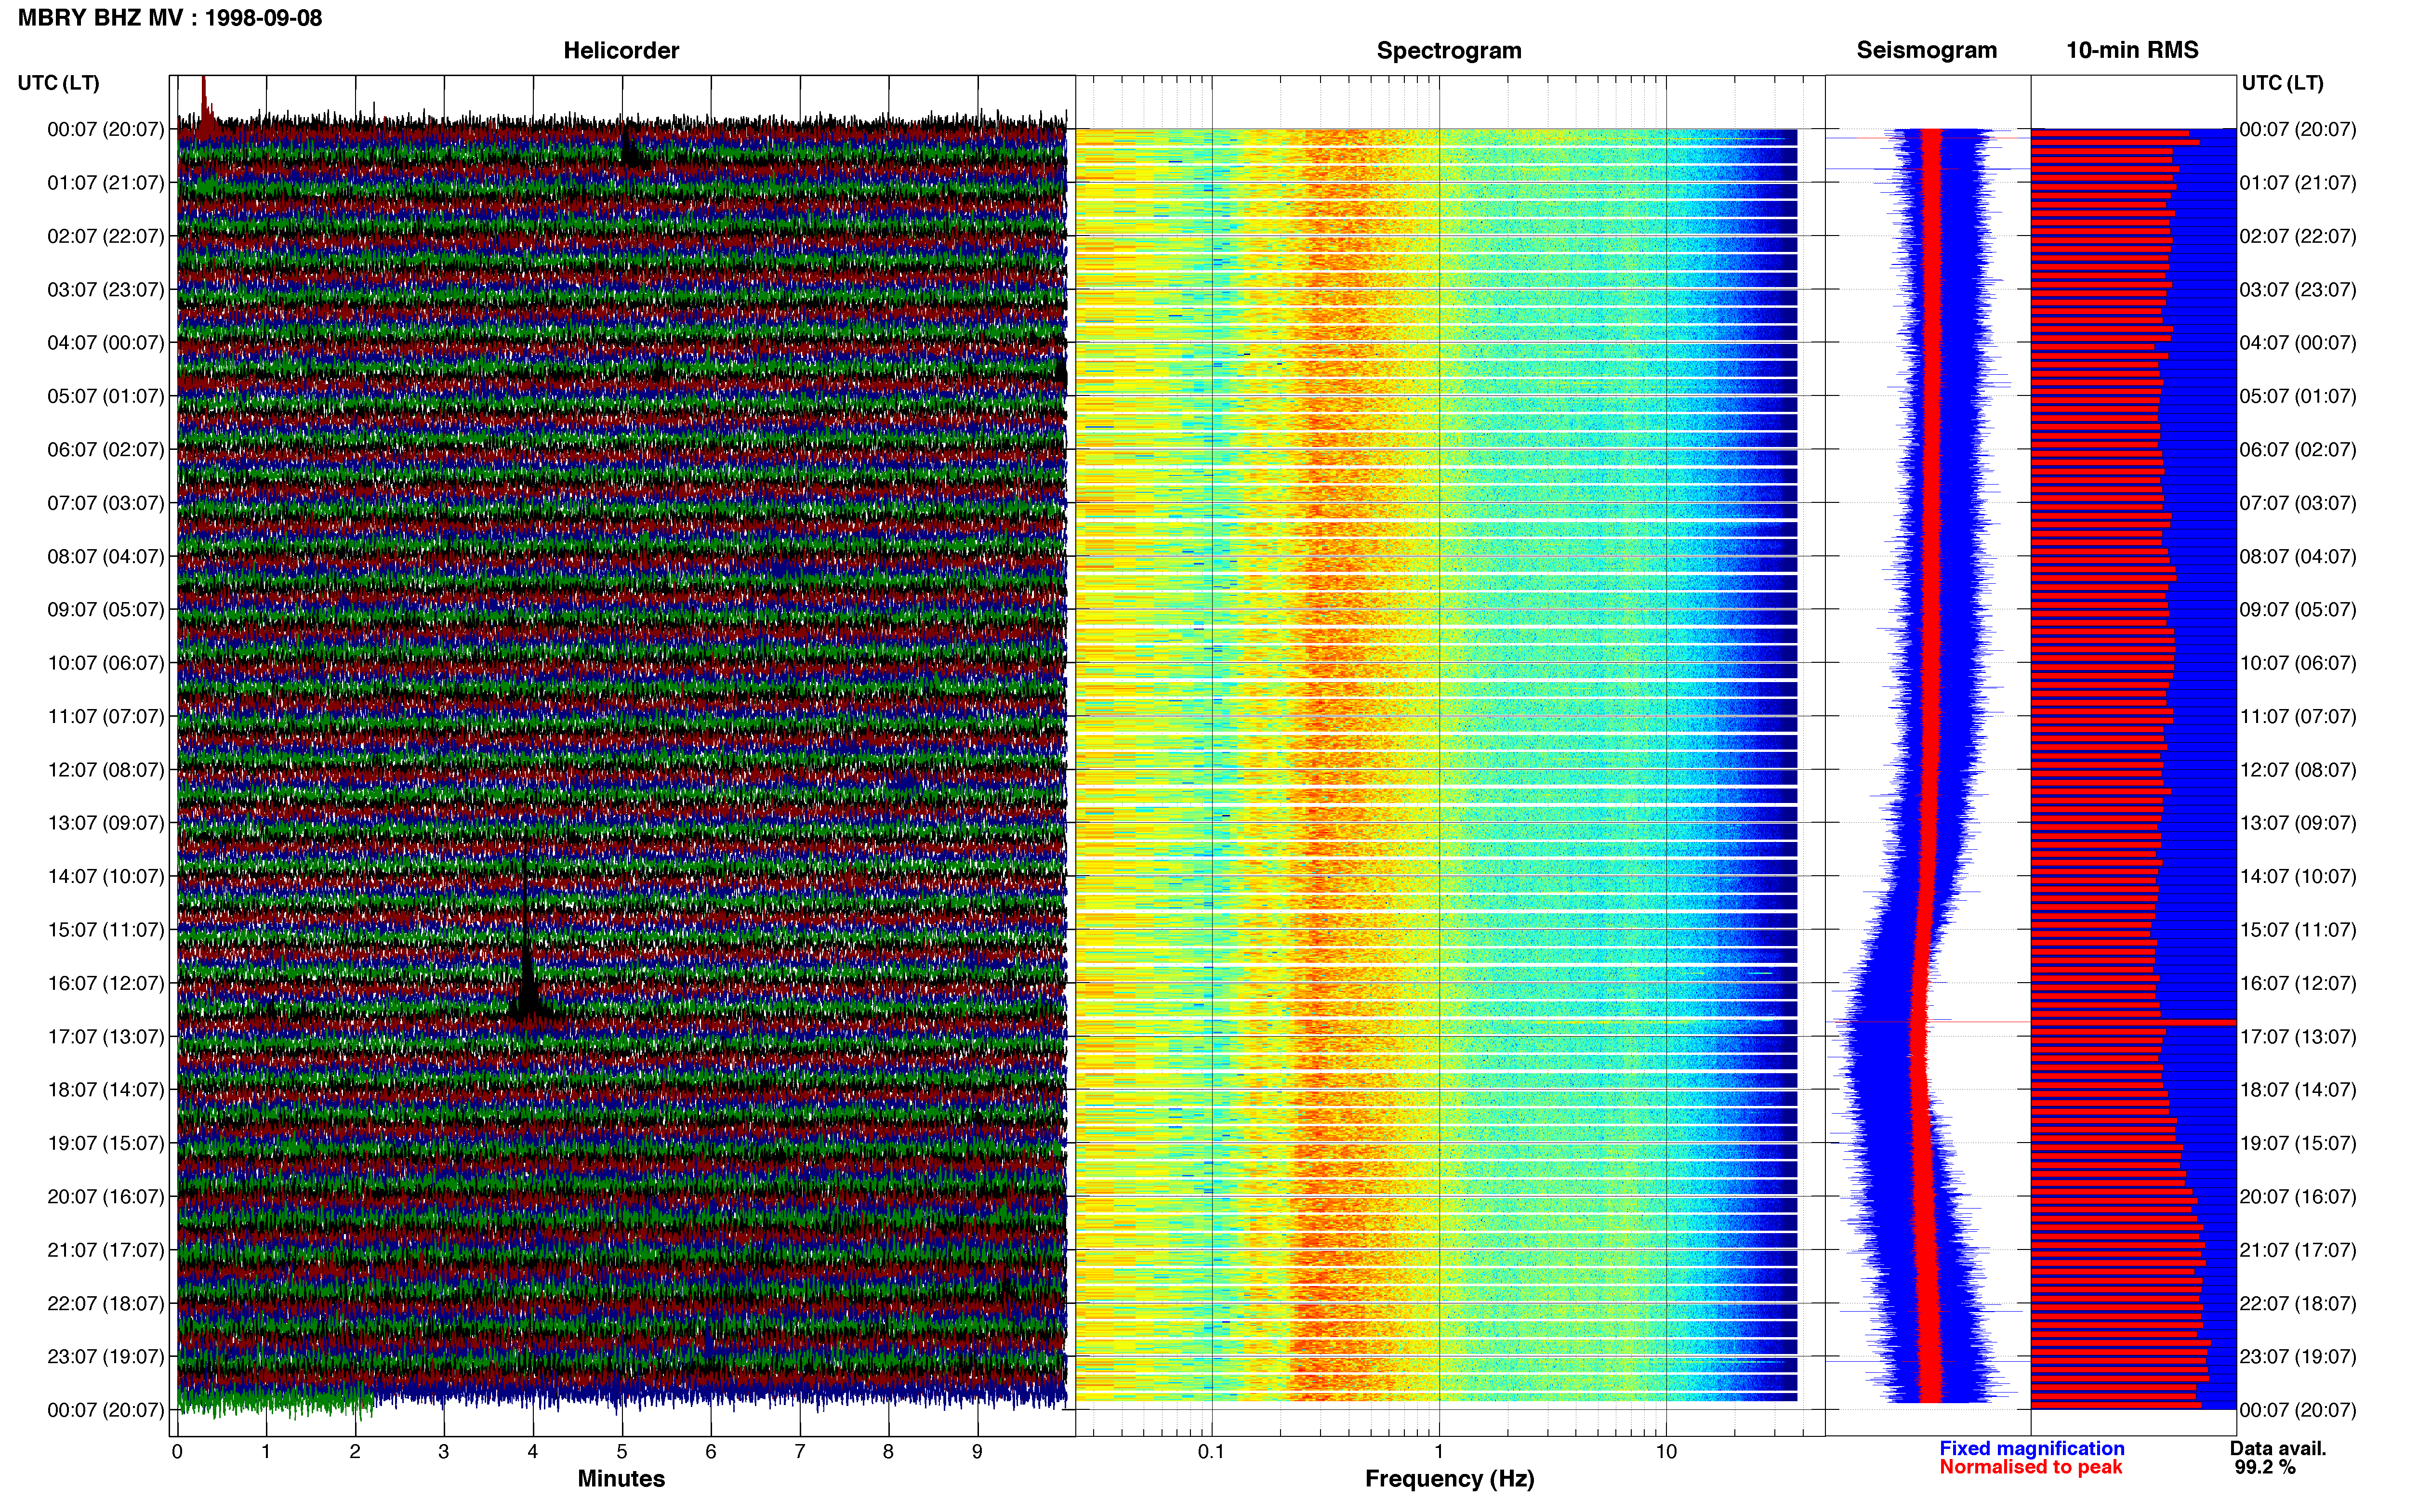Screen dimensions: 2418x1512
Task: Click the UTC (LT) label beside 10-min RMS
Action: tap(2282, 83)
